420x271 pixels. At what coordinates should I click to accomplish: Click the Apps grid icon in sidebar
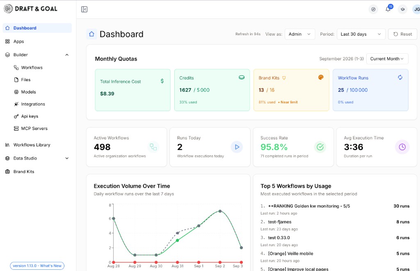coord(7,41)
